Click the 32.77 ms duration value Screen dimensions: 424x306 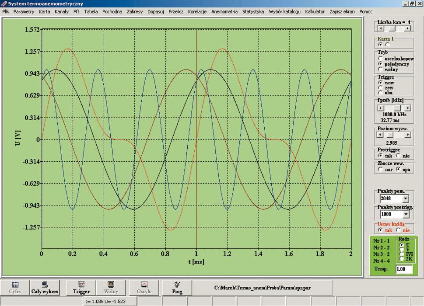390,120
